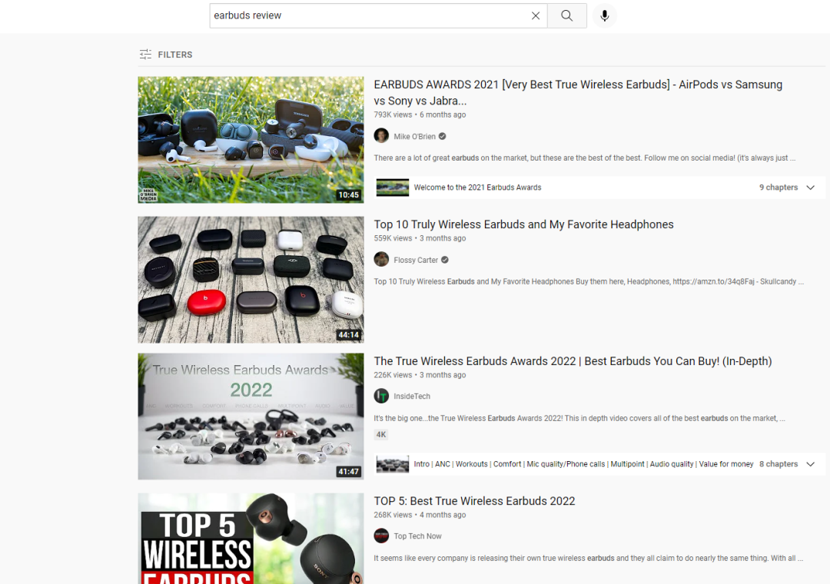This screenshot has height=584, width=830.
Task: Click the '9 chapters' label
Action: click(x=778, y=187)
